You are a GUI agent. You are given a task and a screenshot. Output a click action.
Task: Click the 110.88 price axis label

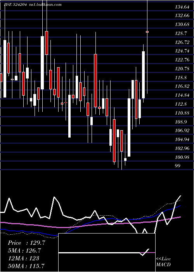182,113
